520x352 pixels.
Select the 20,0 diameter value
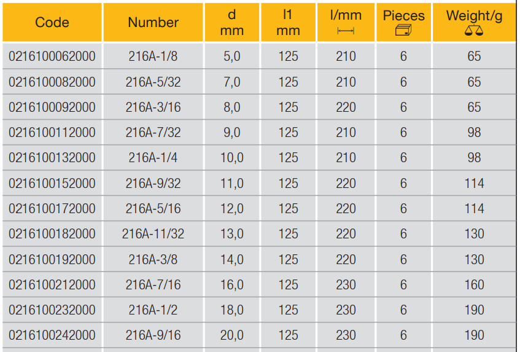231,335
